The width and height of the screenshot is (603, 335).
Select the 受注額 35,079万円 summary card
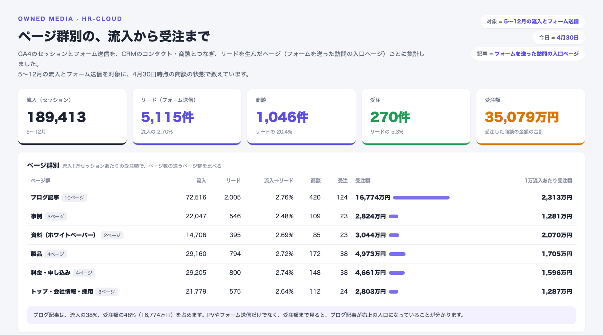531,117
